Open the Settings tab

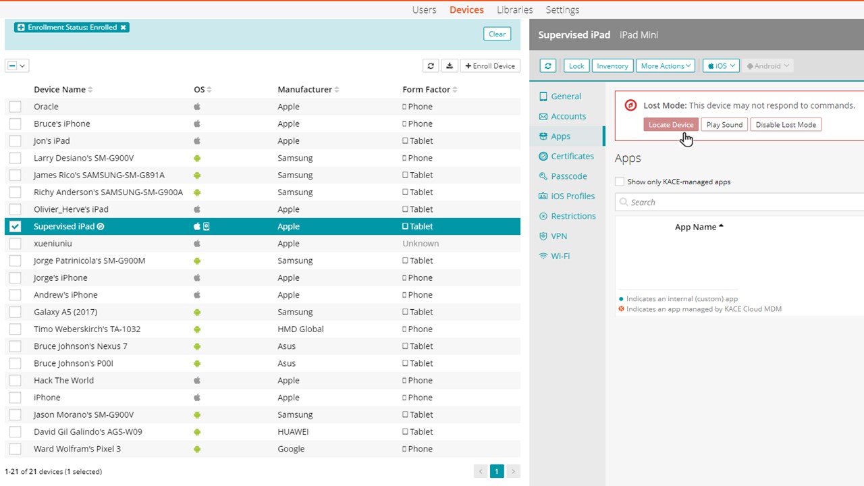tap(562, 10)
